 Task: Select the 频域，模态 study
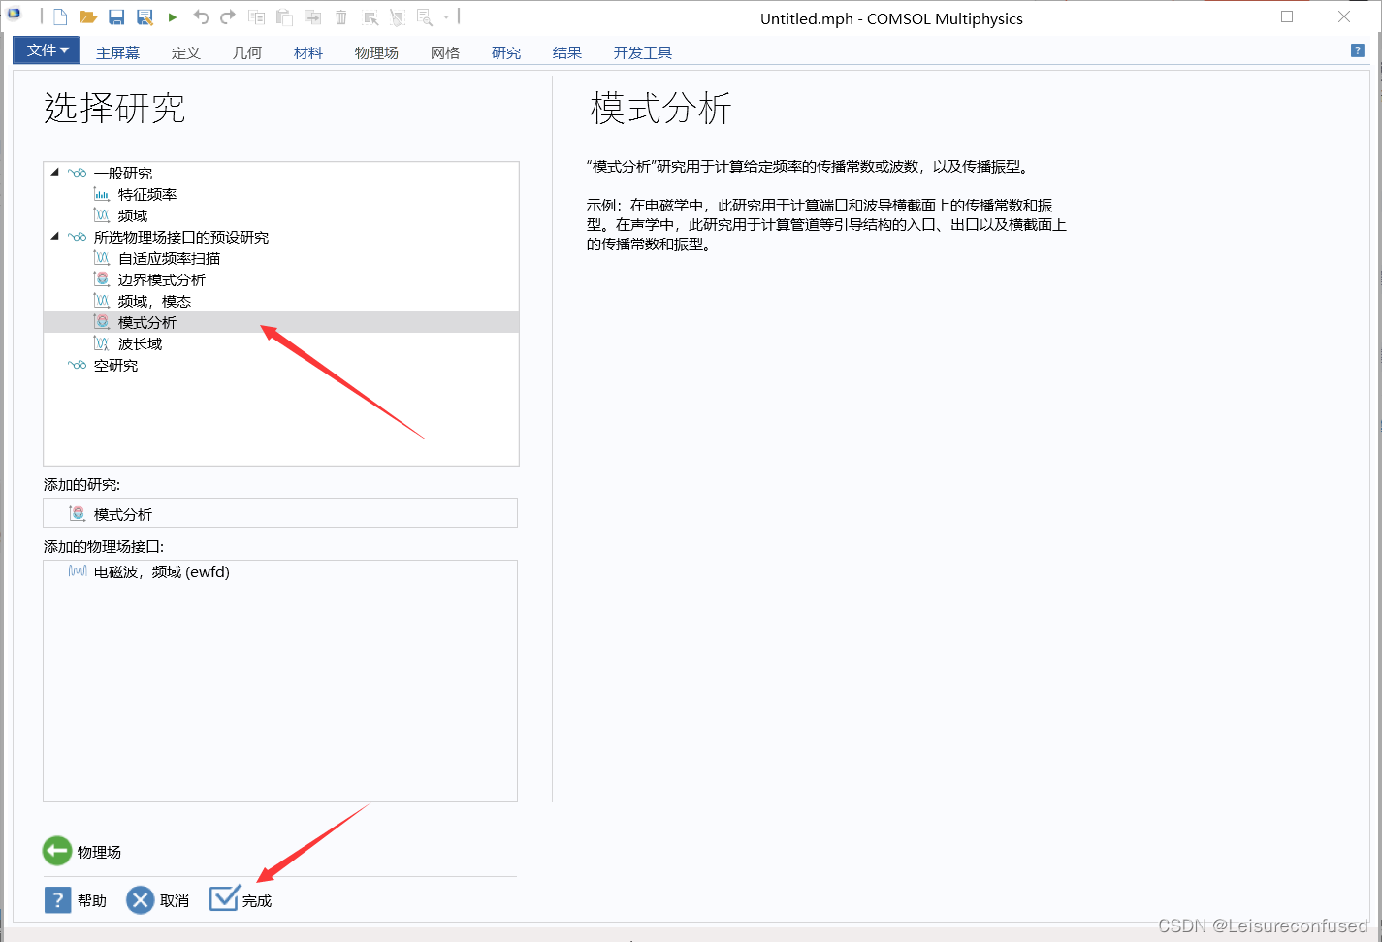pos(154,301)
